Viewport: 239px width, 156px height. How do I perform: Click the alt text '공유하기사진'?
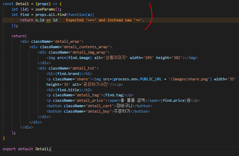click(x=96, y=84)
